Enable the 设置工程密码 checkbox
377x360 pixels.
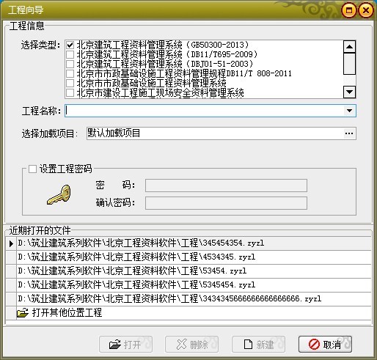point(32,169)
